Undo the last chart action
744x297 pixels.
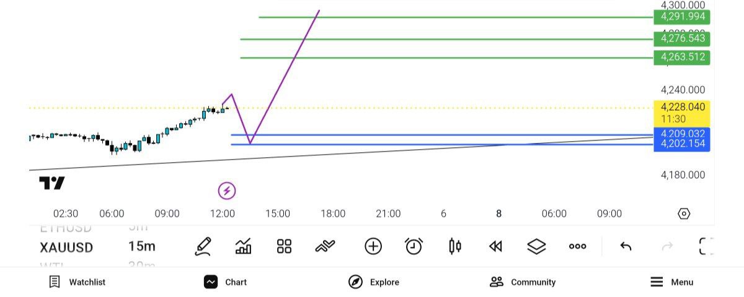(x=626, y=246)
